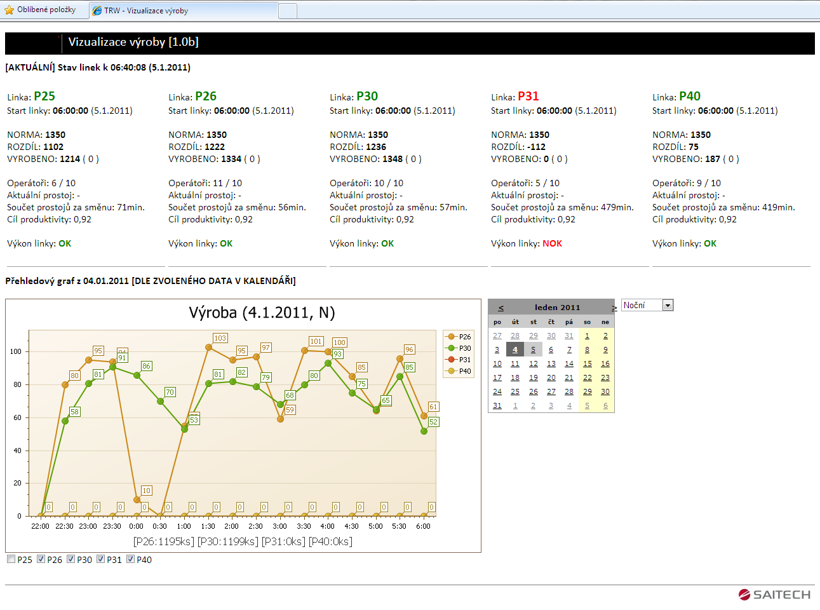The image size is (820, 610).
Task: Switch to TRW - Vizualizace výroby tab
Action: pyautogui.click(x=183, y=11)
